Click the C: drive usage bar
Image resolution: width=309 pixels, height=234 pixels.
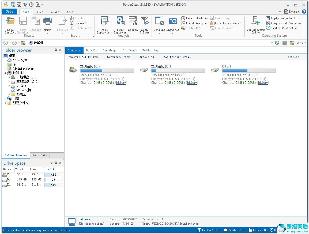coord(107,70)
